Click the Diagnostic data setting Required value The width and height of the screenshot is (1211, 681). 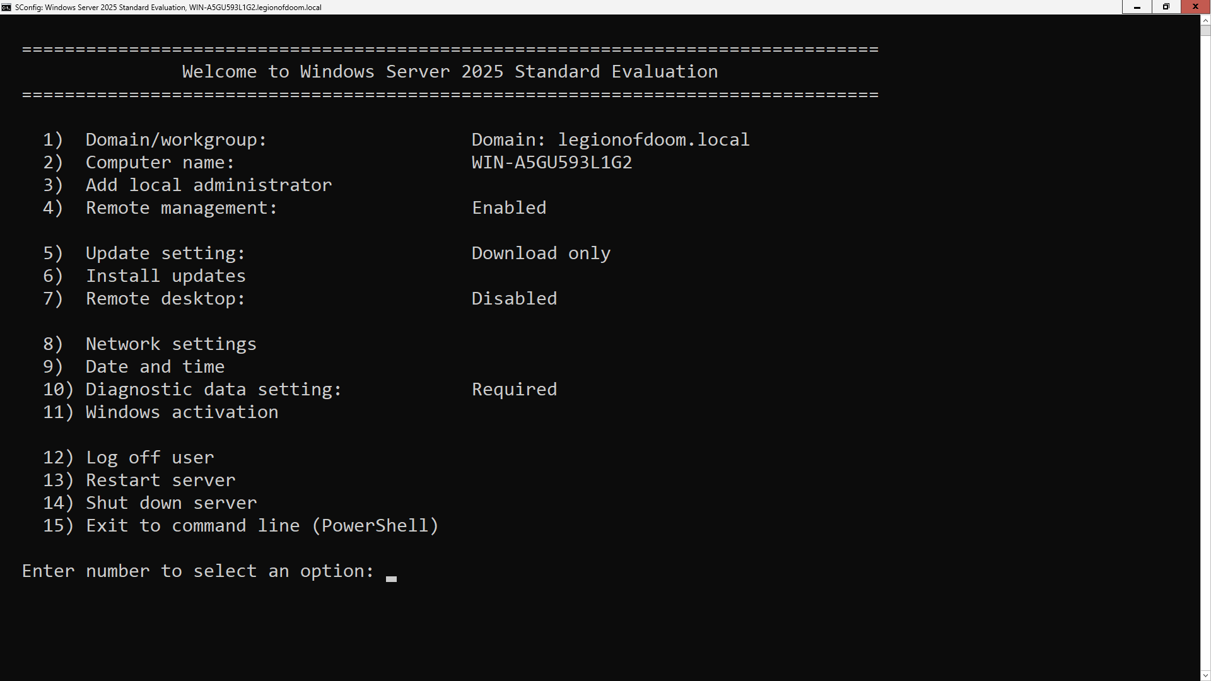tap(514, 390)
